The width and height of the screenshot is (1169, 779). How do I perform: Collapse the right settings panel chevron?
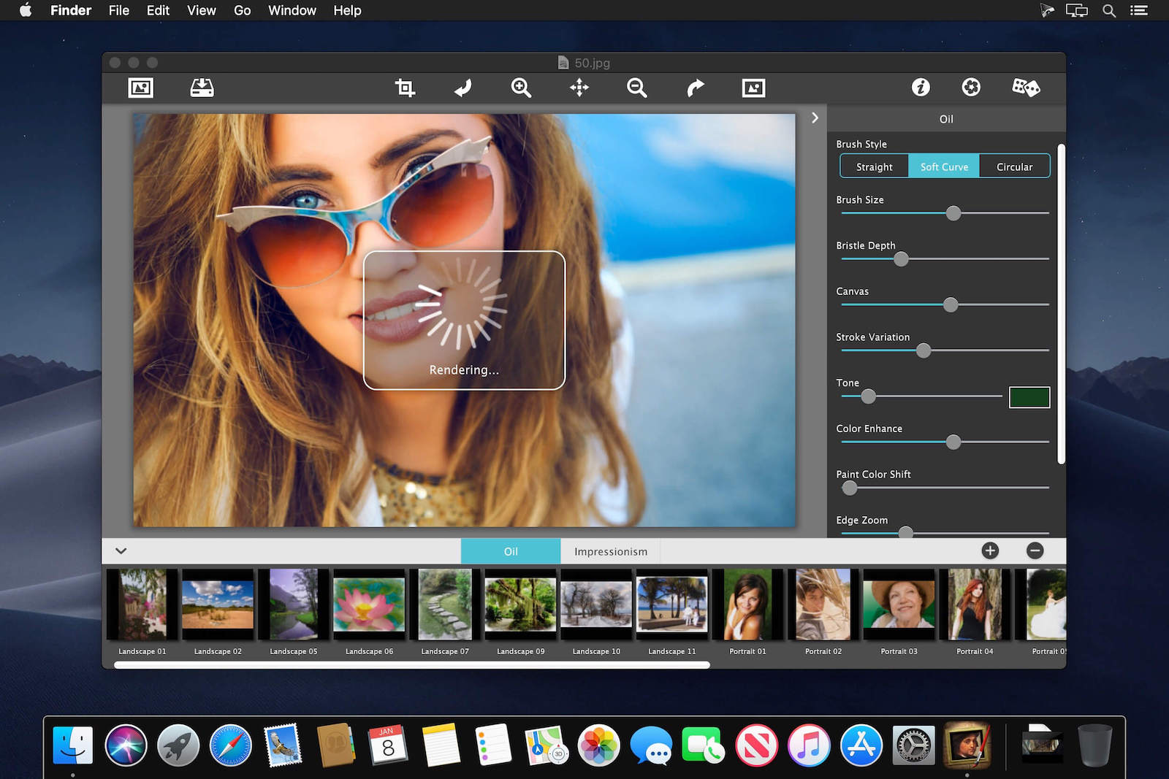815,118
